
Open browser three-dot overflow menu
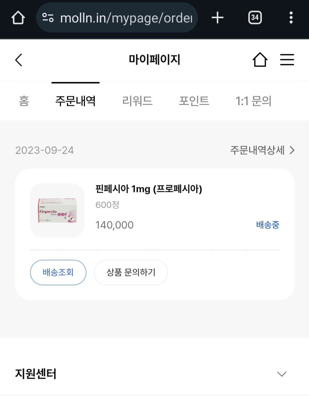(x=291, y=18)
